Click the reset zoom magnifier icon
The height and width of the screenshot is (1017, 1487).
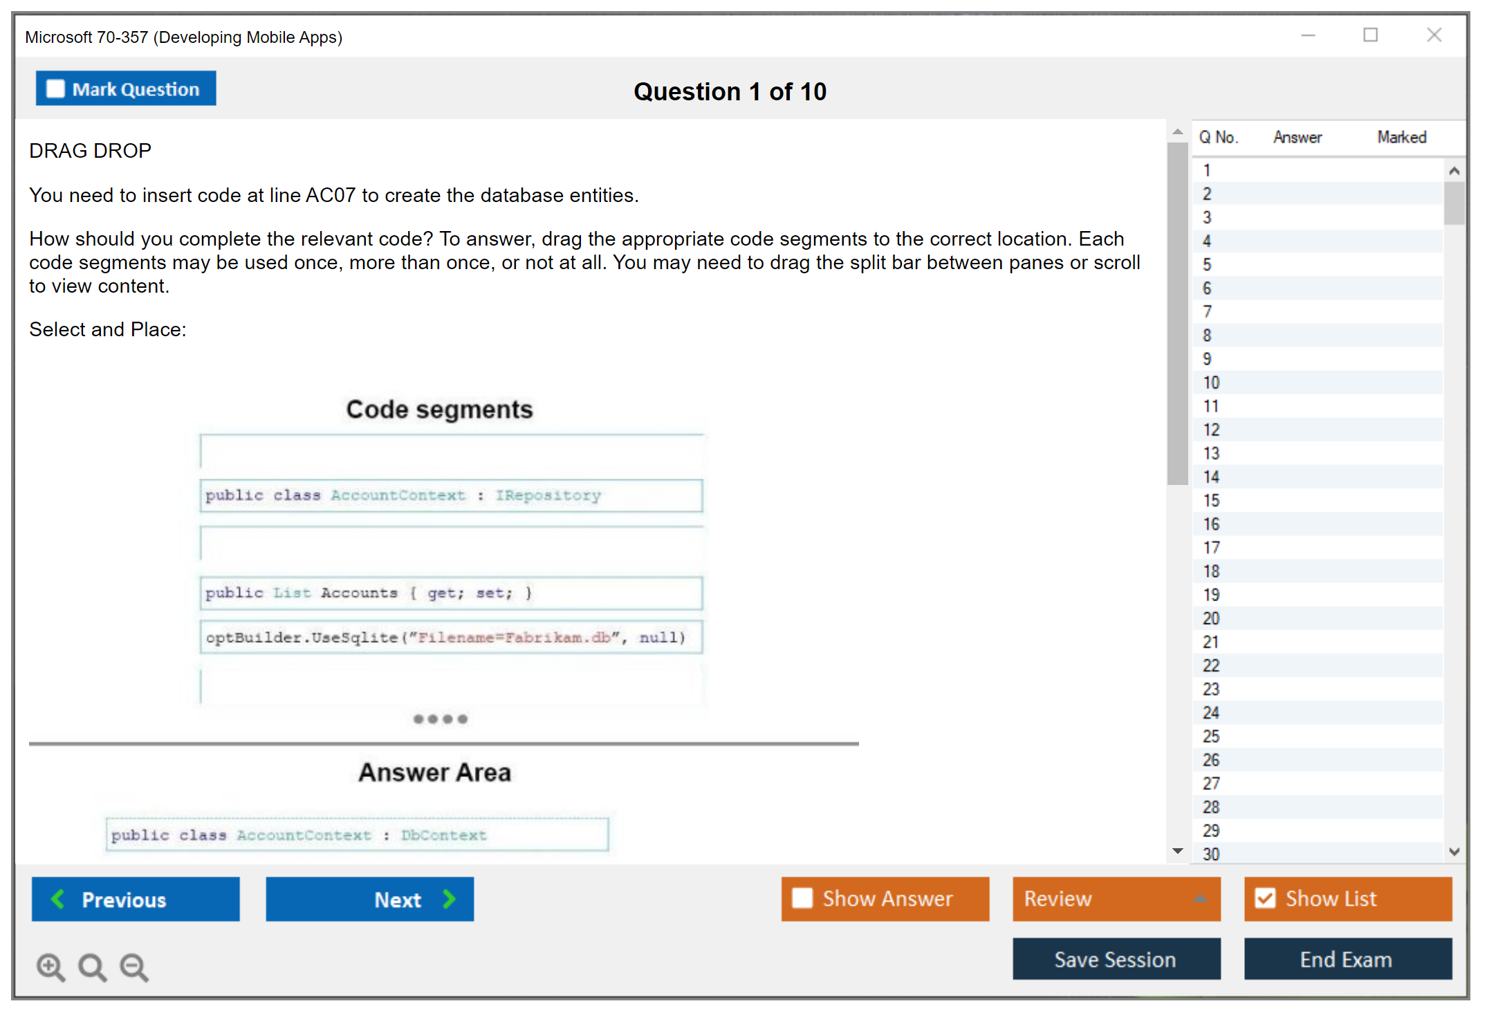[x=92, y=966]
